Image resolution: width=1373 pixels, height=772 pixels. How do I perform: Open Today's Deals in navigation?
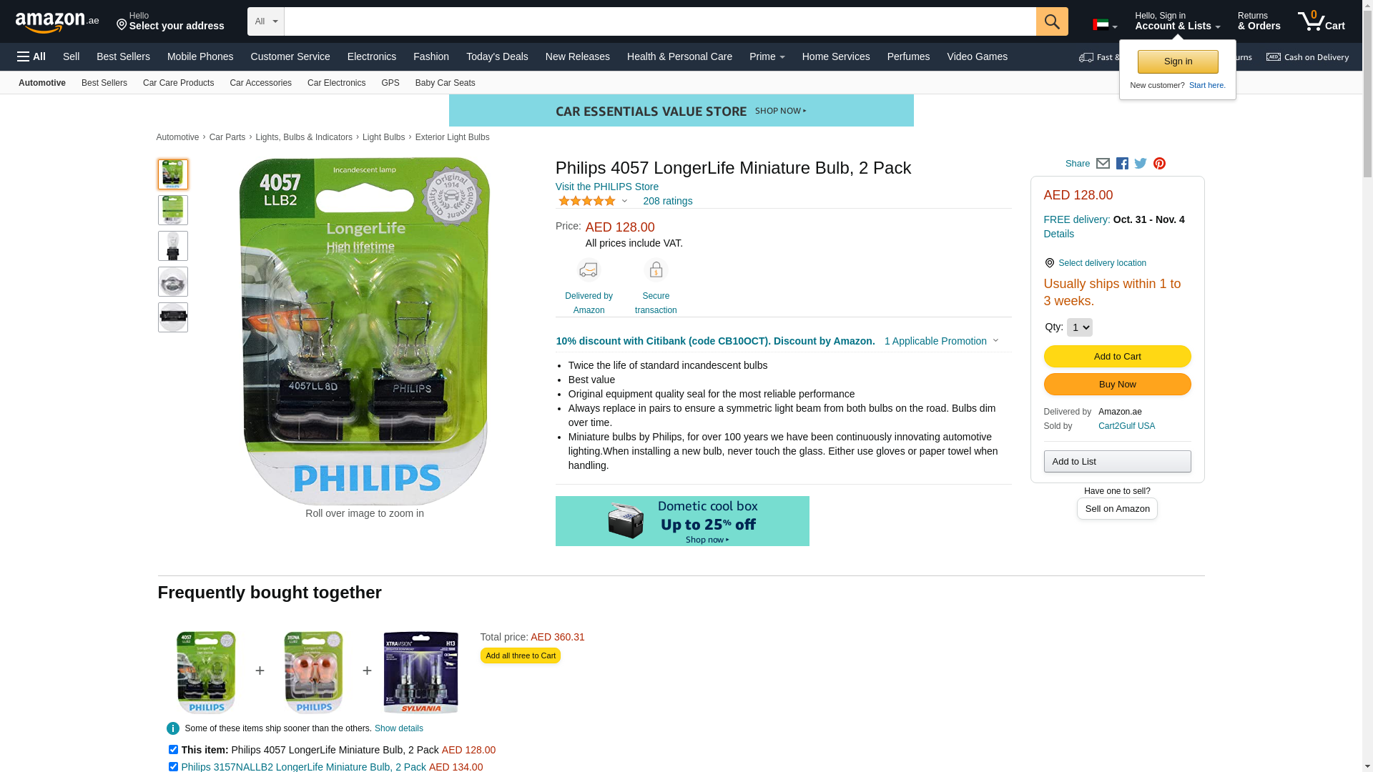click(497, 56)
